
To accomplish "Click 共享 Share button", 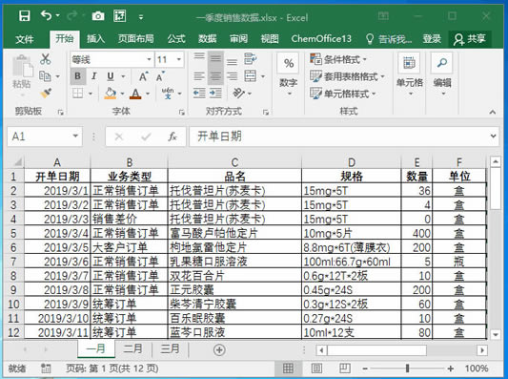I will click(x=470, y=39).
